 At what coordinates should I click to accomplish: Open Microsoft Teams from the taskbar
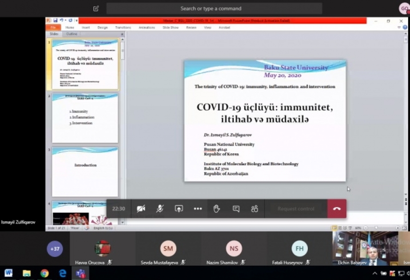pyautogui.click(x=80, y=273)
